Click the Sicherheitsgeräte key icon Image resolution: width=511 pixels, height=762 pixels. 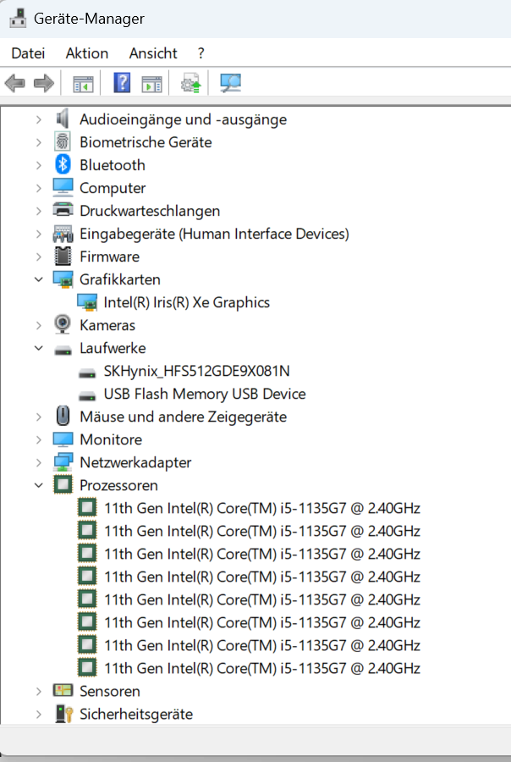[63, 714]
